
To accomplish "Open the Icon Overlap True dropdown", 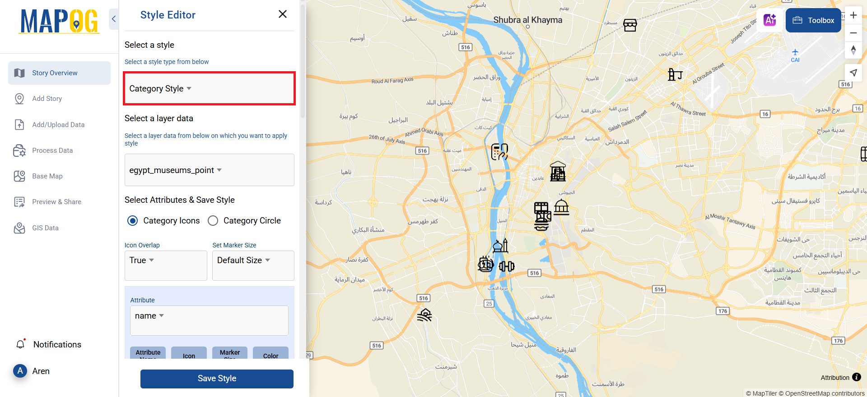I will (166, 265).
